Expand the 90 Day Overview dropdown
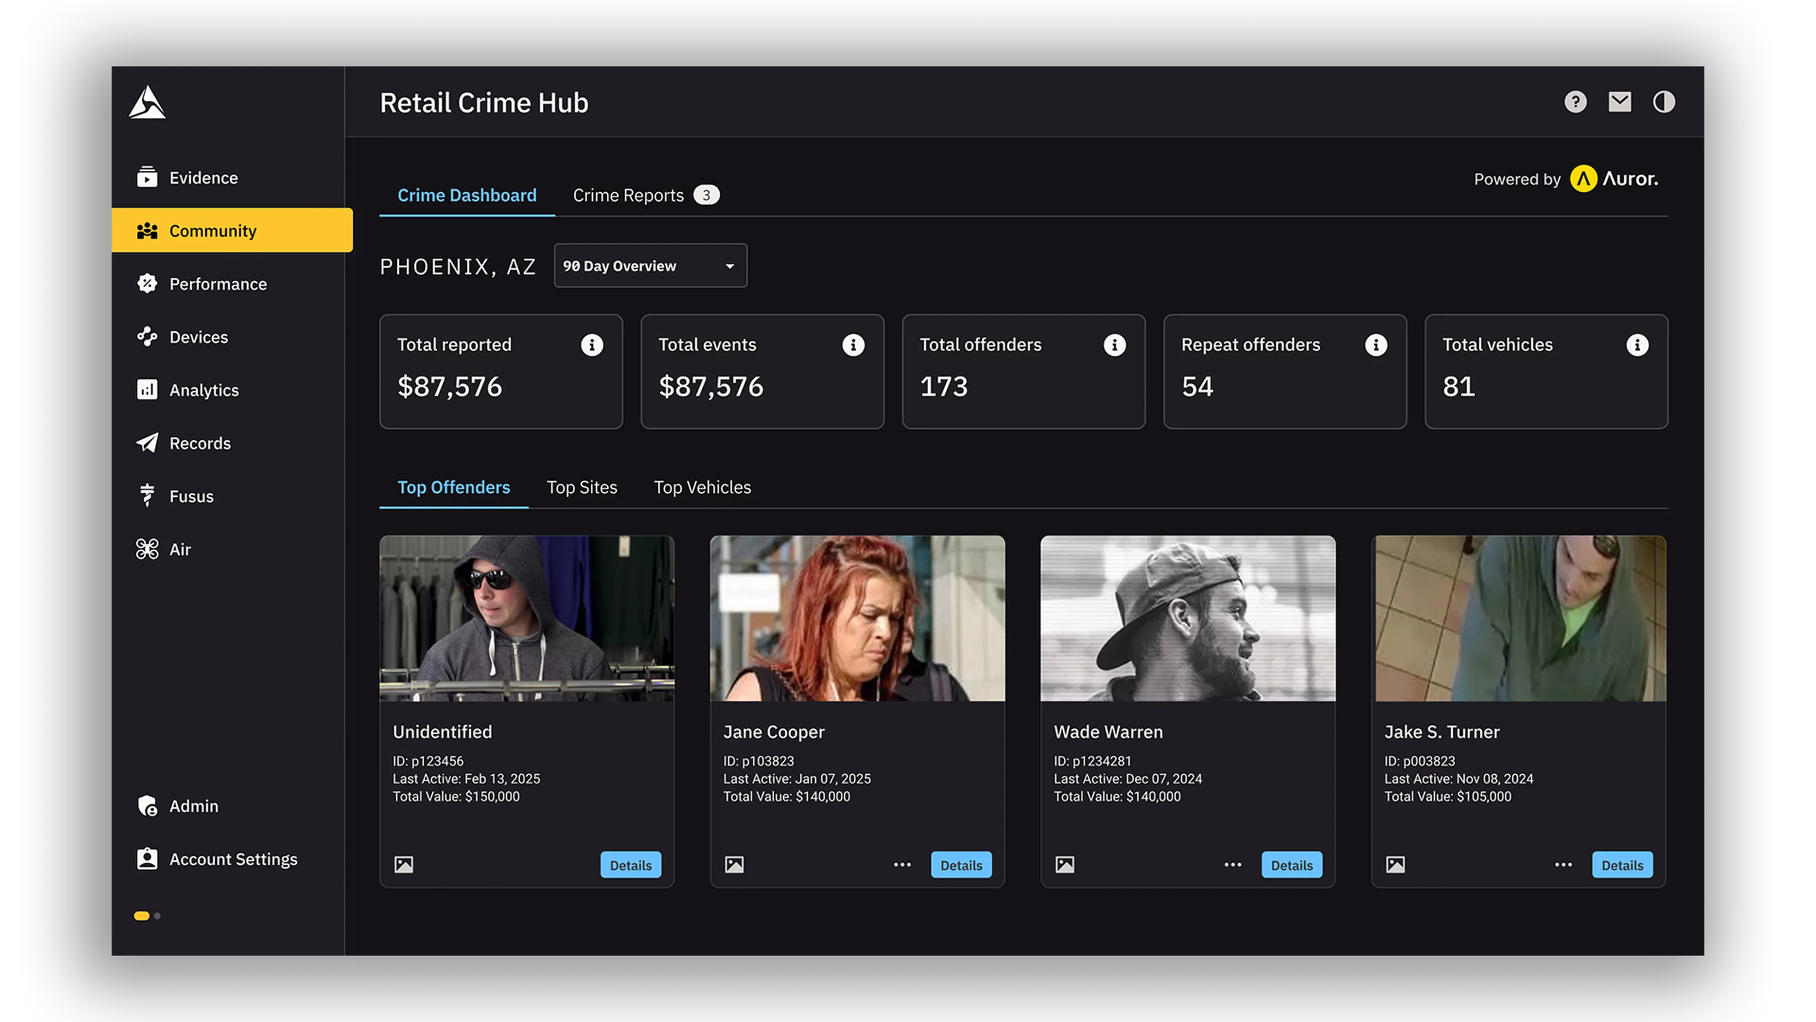1816x1022 pixels. (x=650, y=266)
